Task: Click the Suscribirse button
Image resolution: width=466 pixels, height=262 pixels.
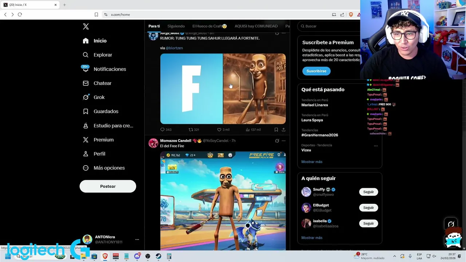Action: tap(316, 71)
